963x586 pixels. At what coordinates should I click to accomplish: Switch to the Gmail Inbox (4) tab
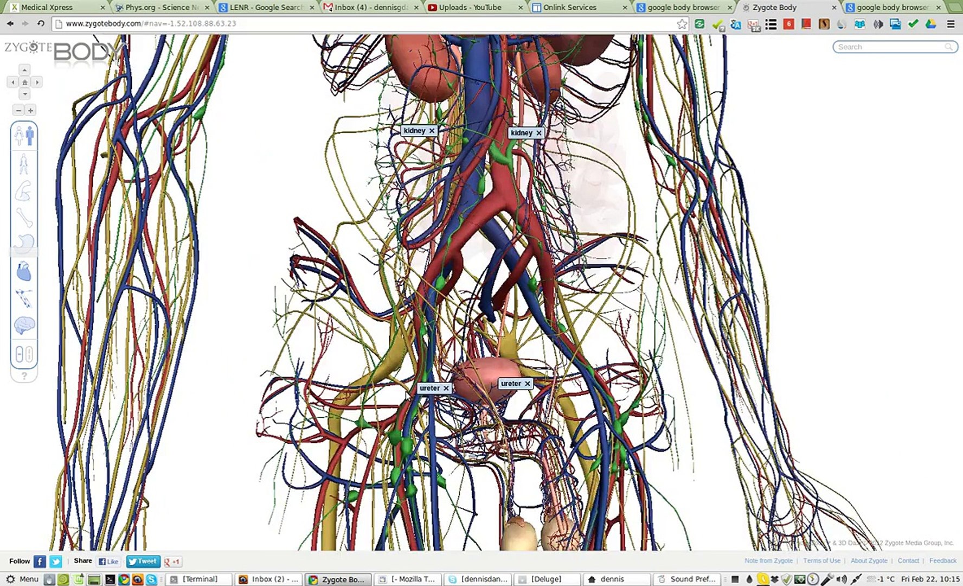tap(371, 7)
